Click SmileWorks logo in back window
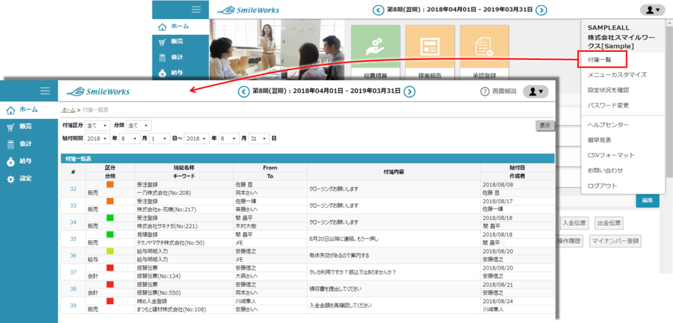The width and height of the screenshot is (673, 323). [248, 10]
